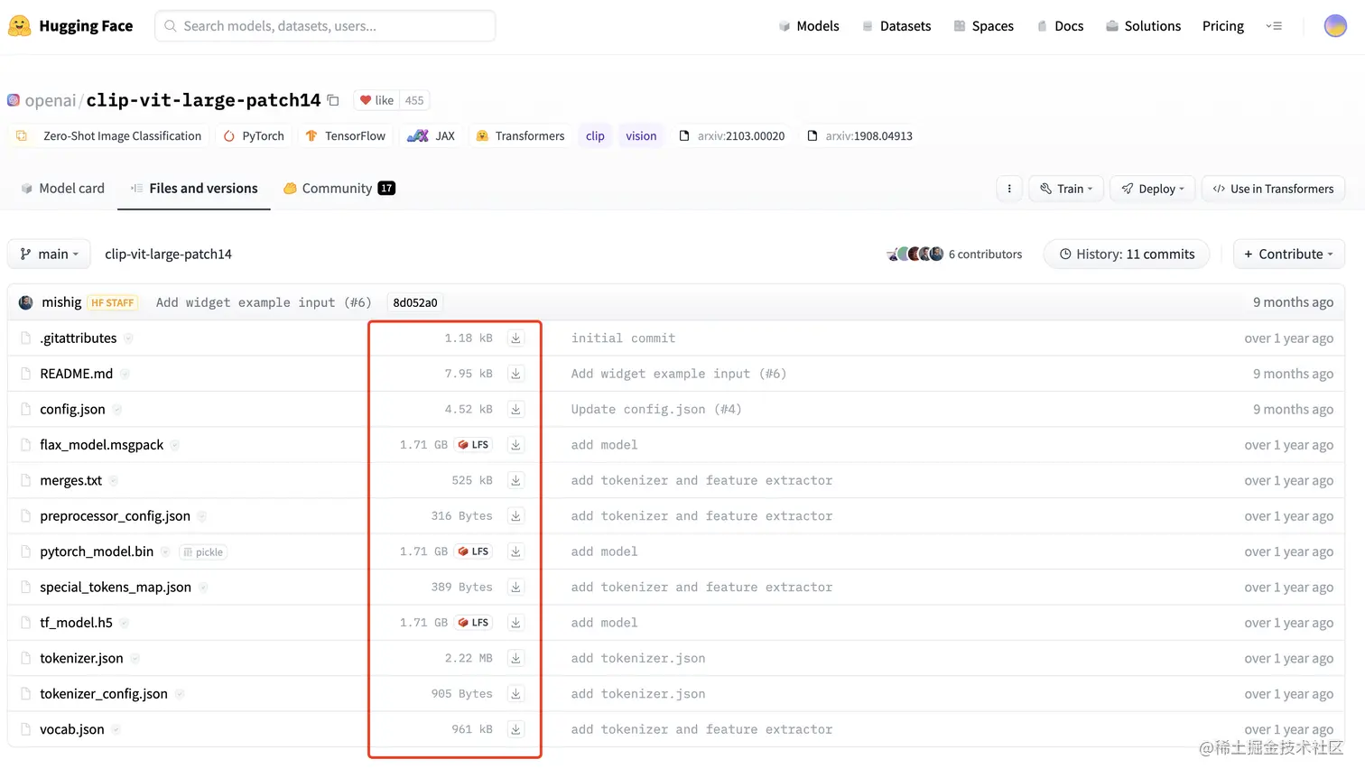Click the Transformers library tag

tap(520, 136)
